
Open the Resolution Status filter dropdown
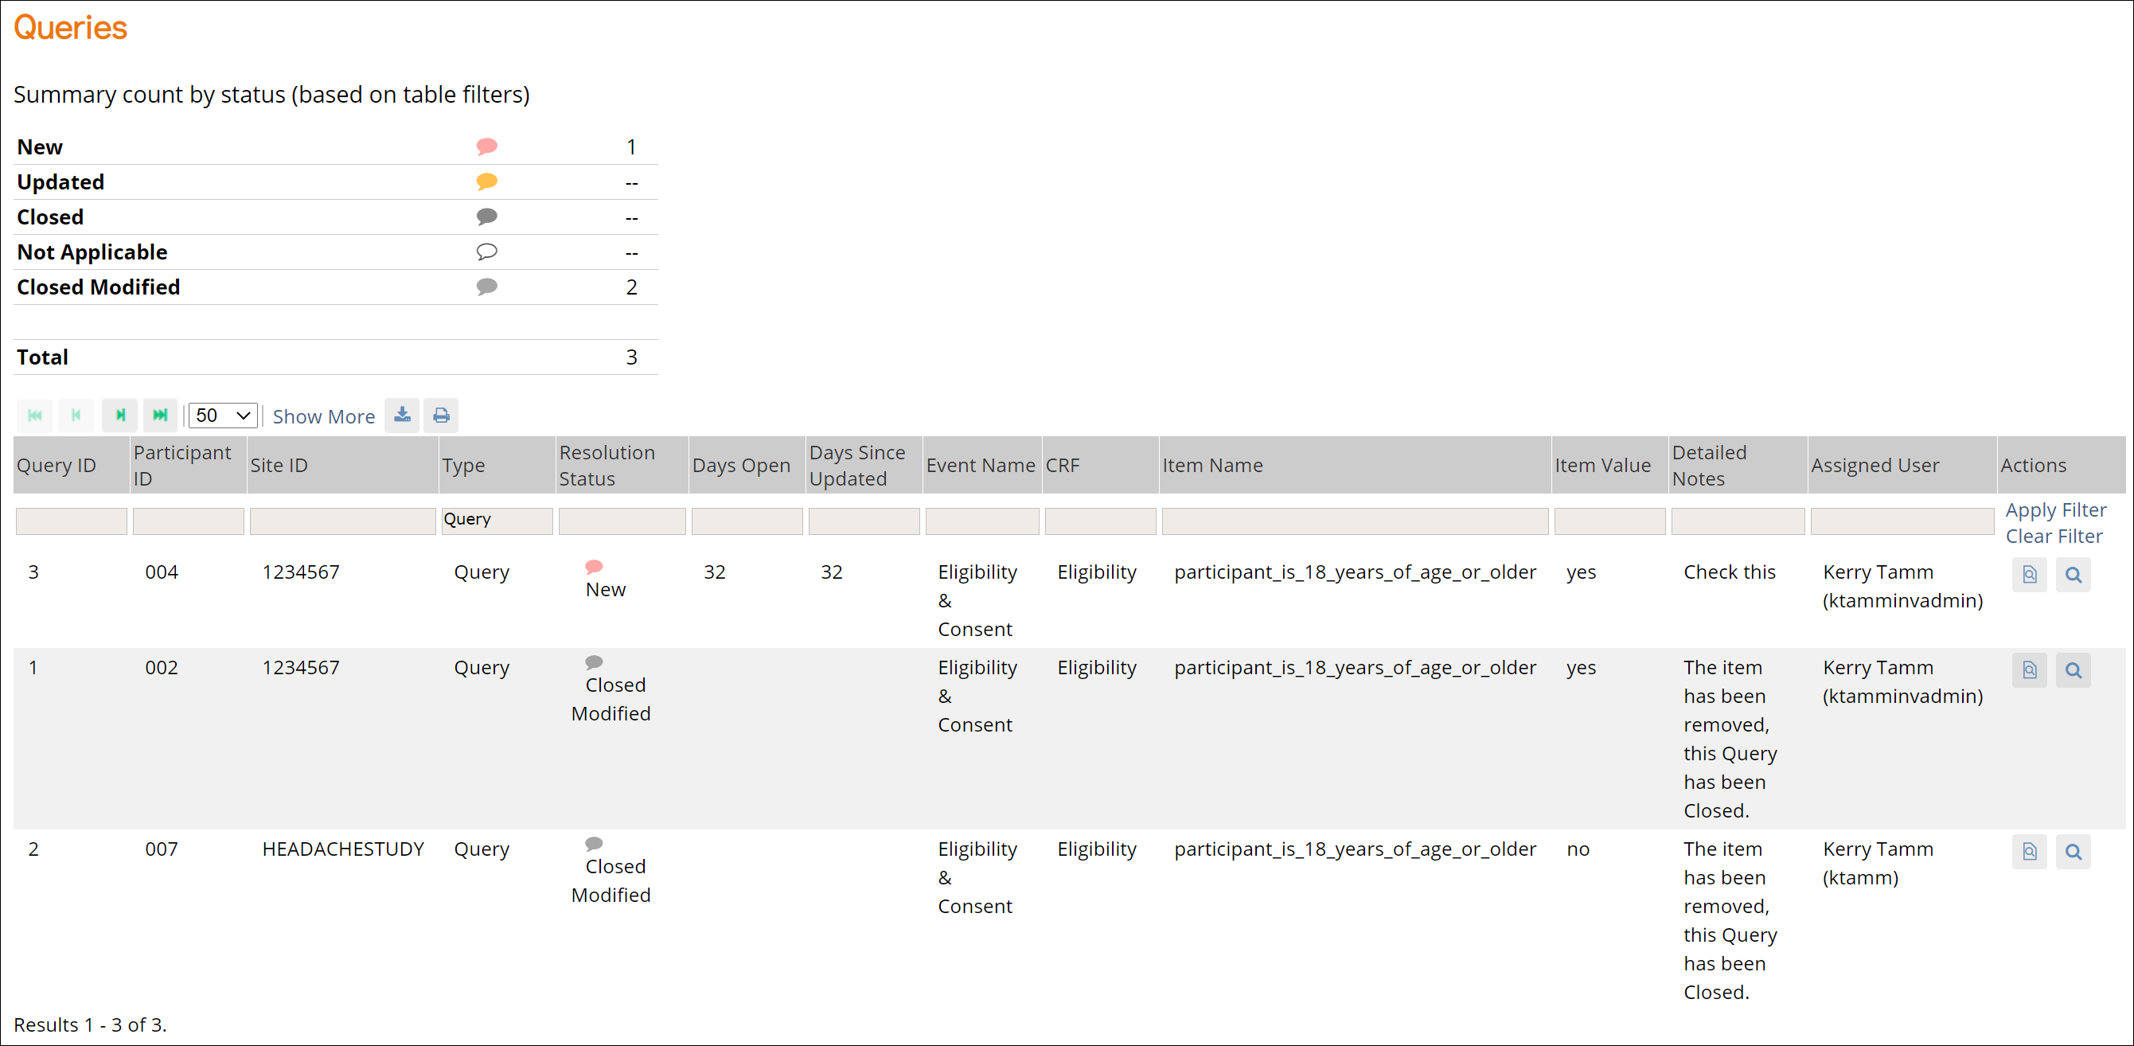click(622, 520)
